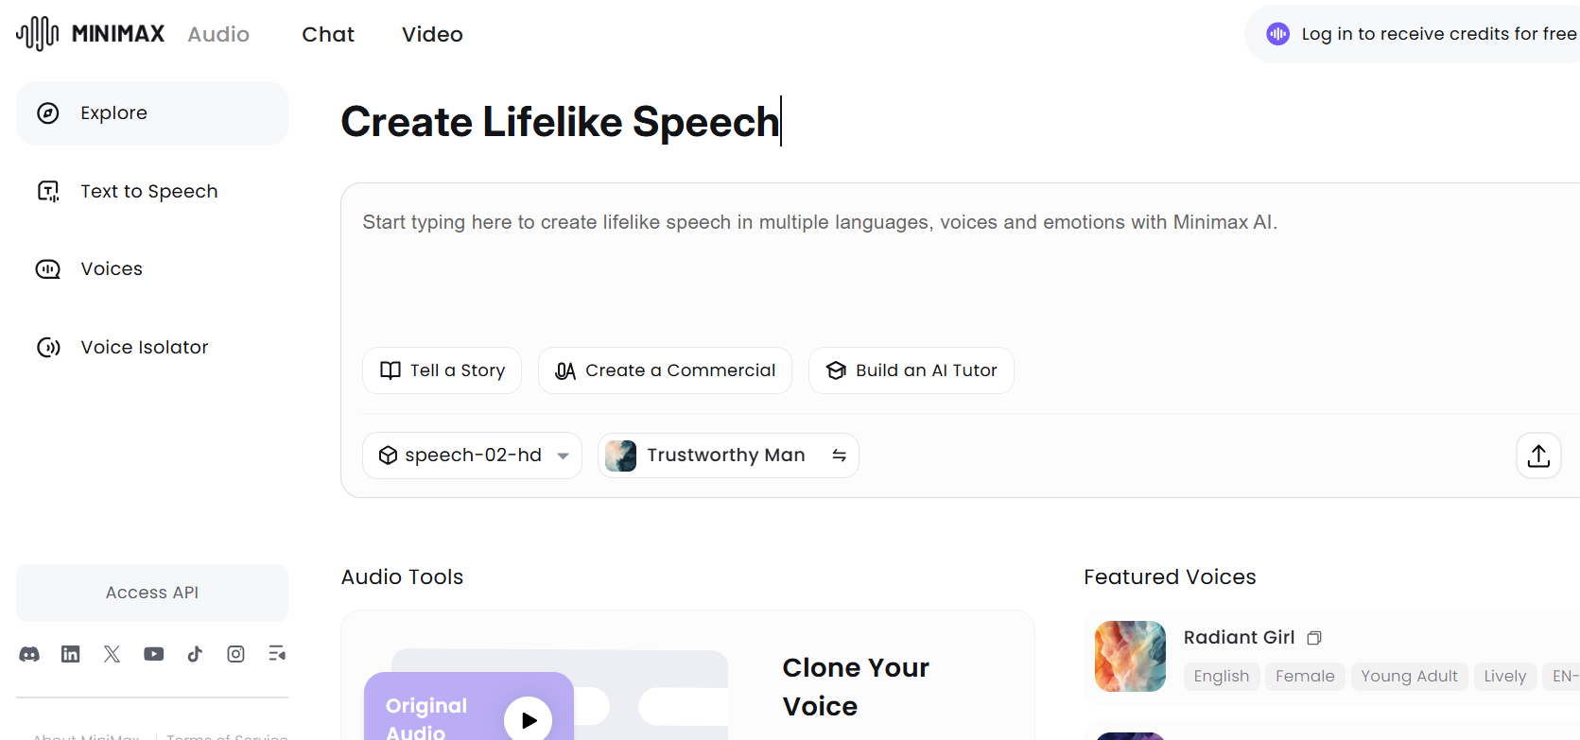Open the LinkedIn social link
The height and width of the screenshot is (740, 1580).
tap(71, 654)
